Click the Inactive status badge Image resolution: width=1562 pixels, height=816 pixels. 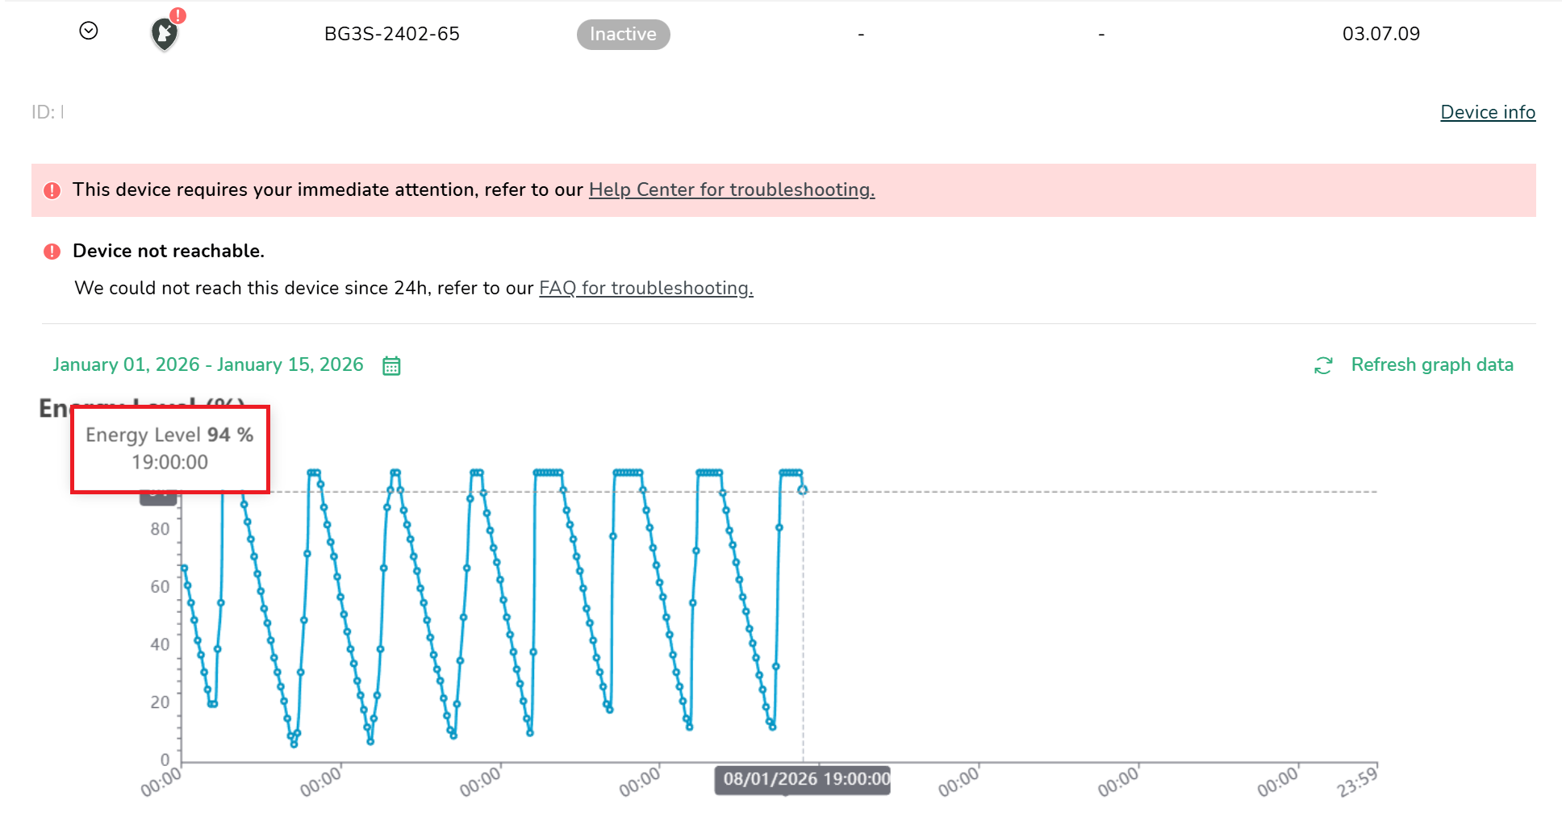[x=623, y=35]
